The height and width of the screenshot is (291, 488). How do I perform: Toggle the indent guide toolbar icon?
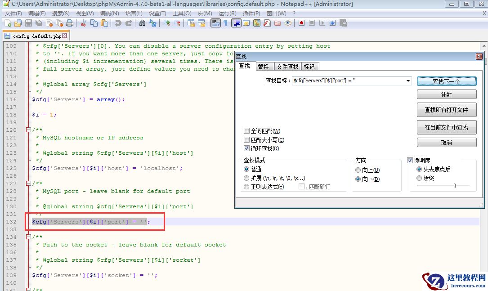click(x=236, y=23)
